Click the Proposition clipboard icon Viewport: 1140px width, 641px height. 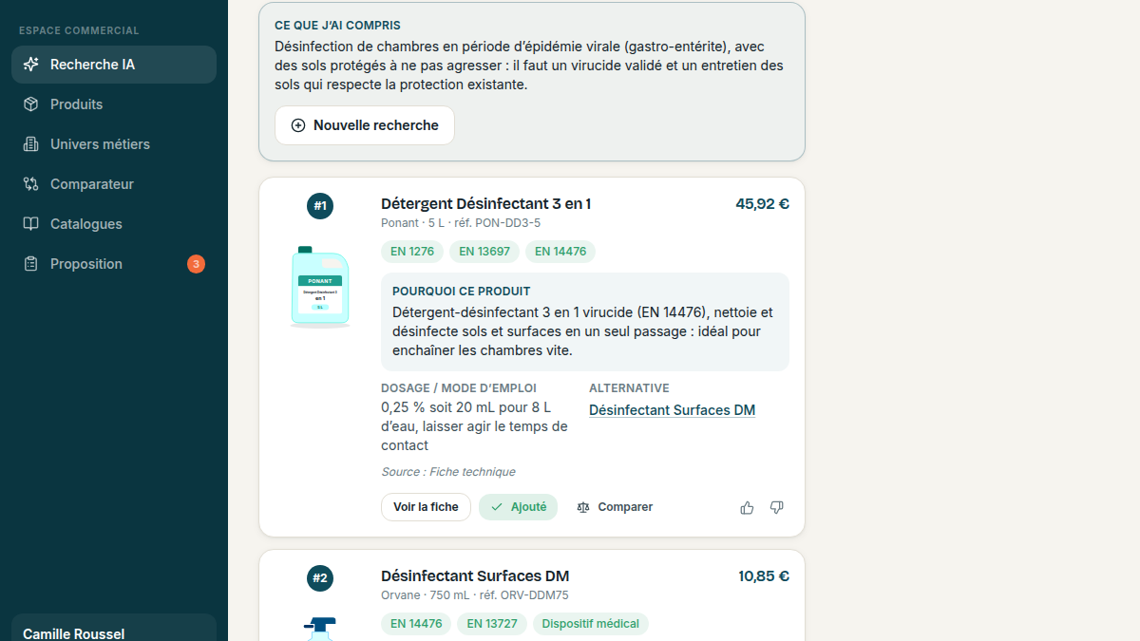click(x=31, y=264)
